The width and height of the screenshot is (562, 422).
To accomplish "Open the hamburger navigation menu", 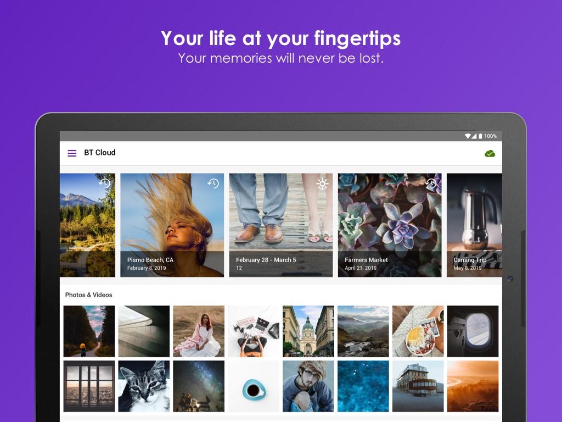I will [x=72, y=153].
